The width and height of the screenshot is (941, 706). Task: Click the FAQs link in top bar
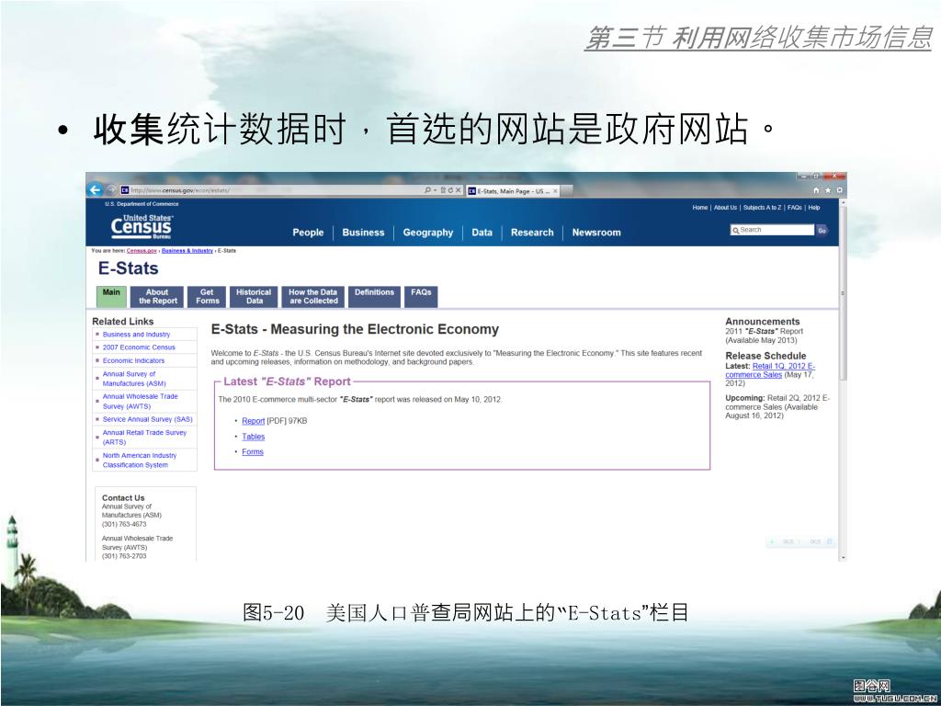point(795,208)
